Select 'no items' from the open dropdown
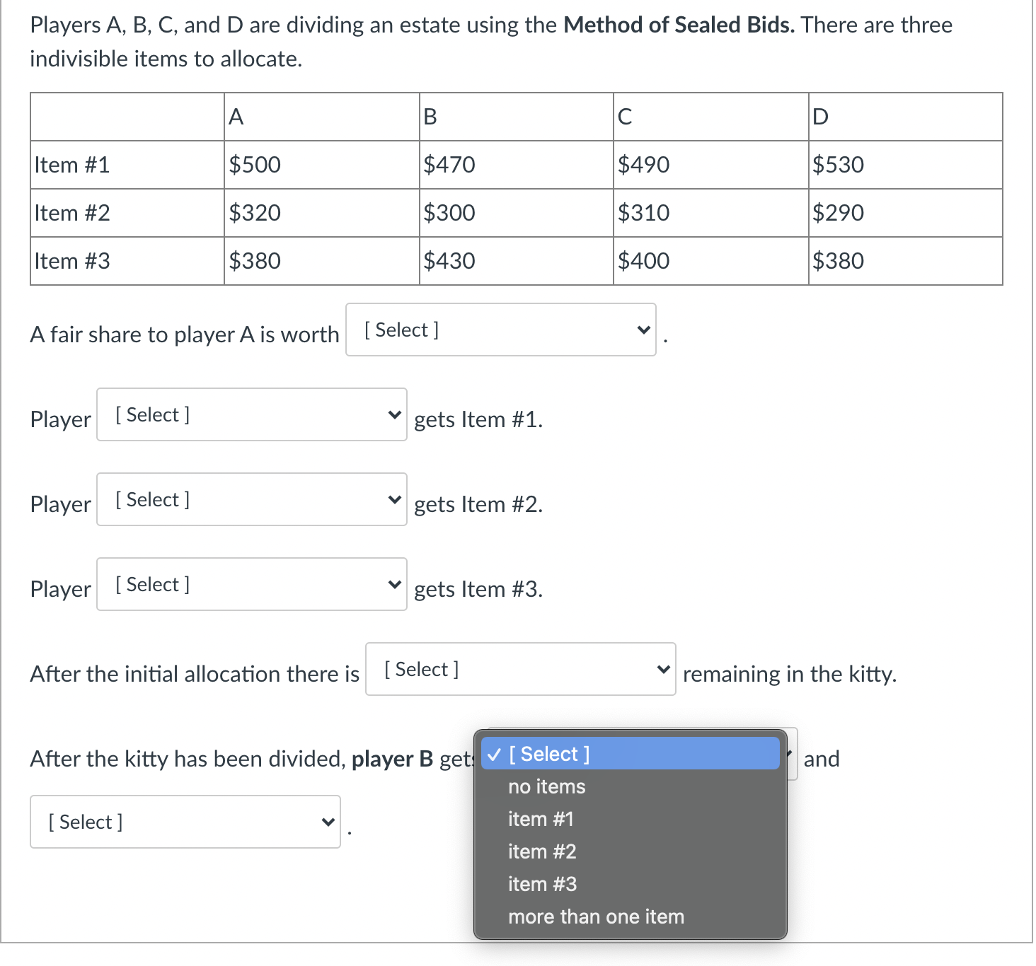 (x=546, y=786)
